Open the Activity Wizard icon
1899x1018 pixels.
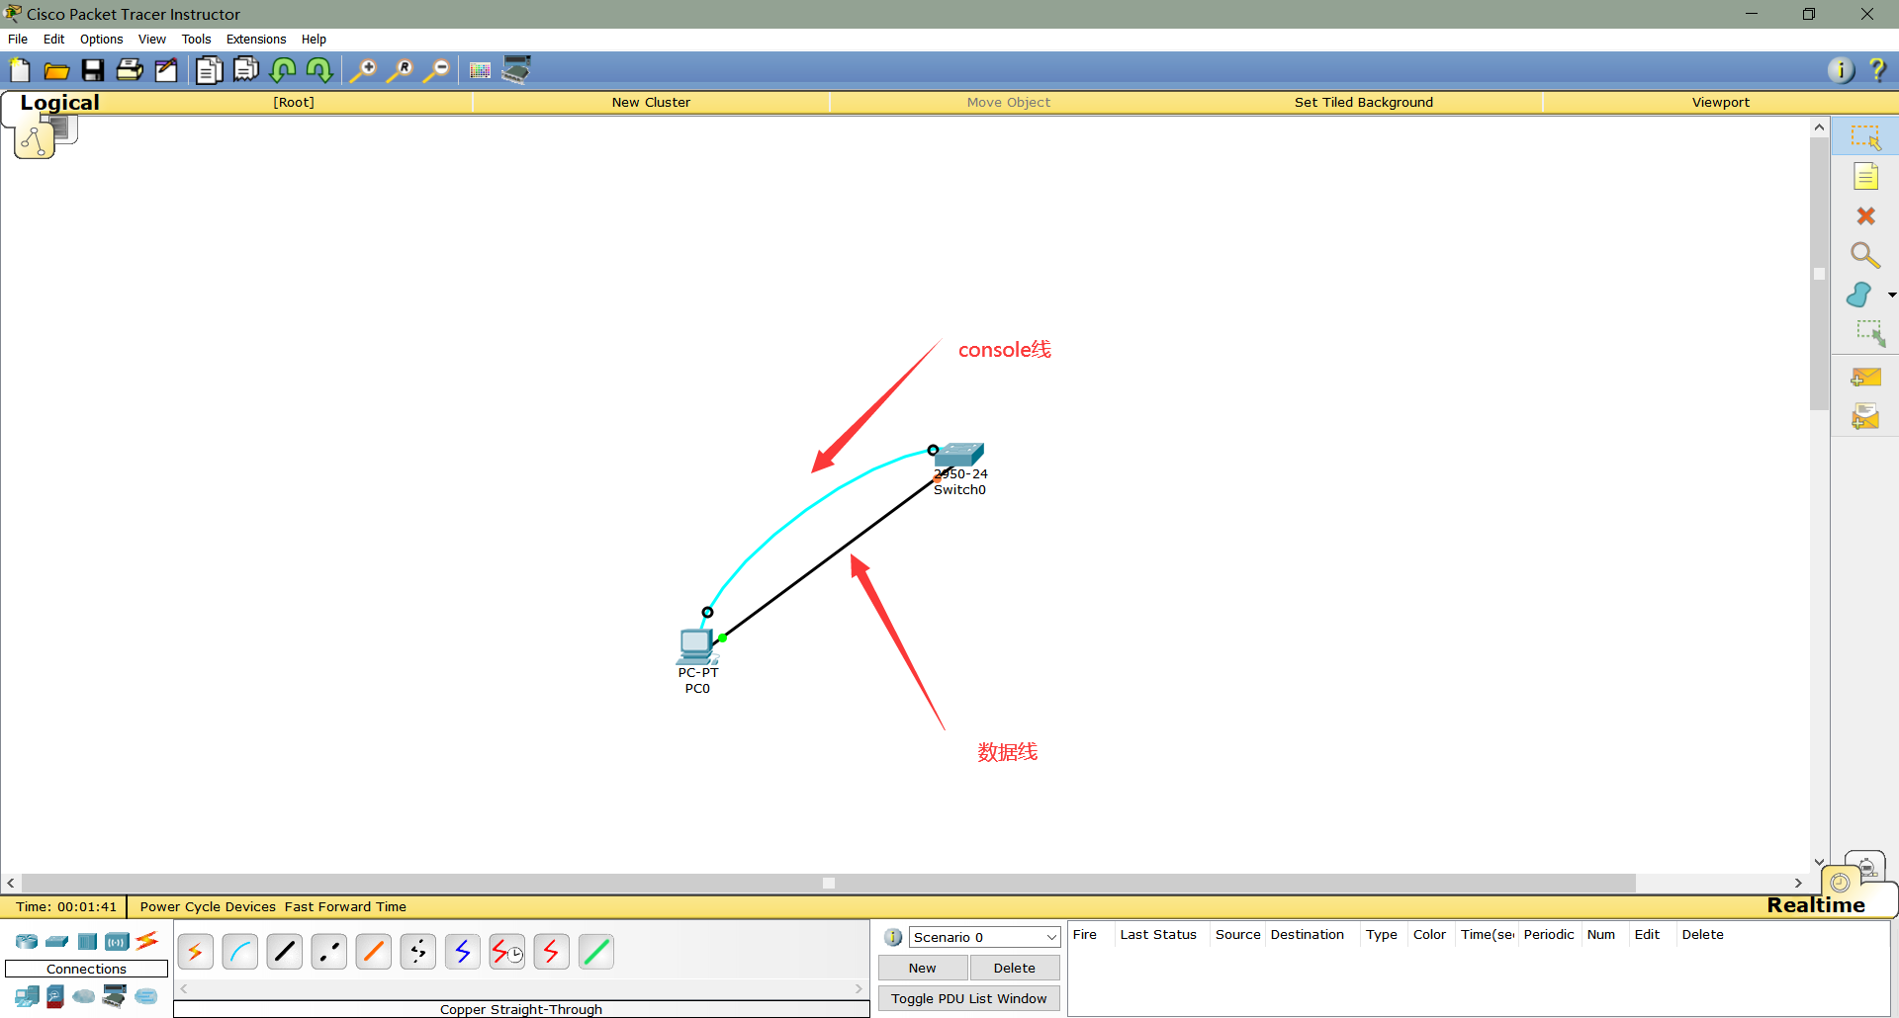coord(166,70)
